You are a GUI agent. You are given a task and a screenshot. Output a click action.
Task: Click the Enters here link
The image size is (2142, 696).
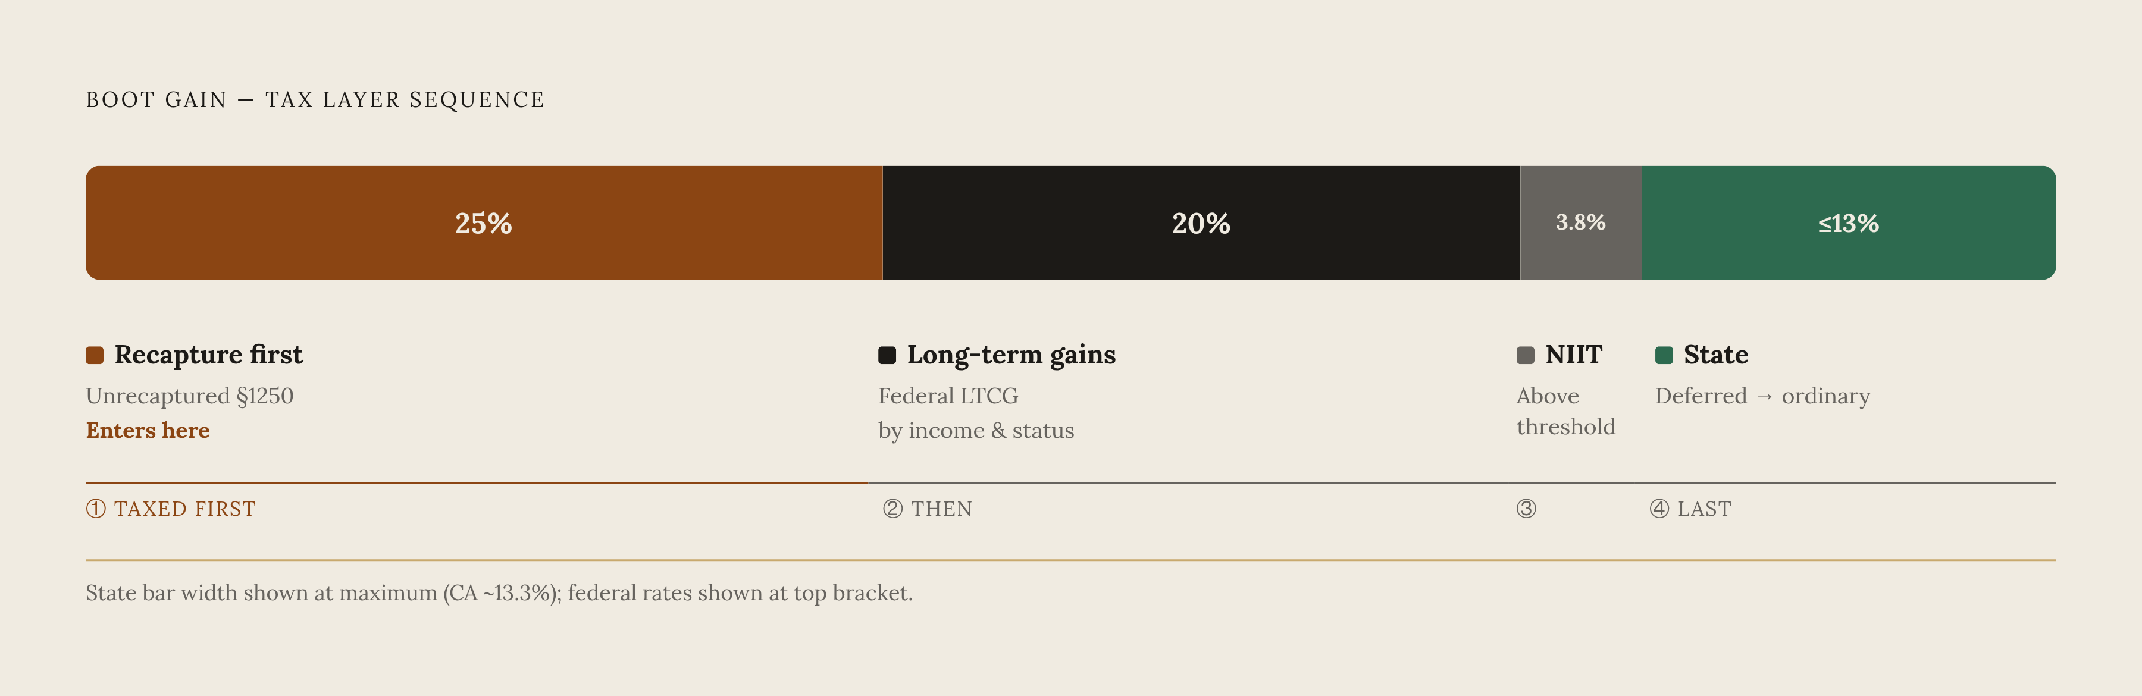pyautogui.click(x=148, y=430)
